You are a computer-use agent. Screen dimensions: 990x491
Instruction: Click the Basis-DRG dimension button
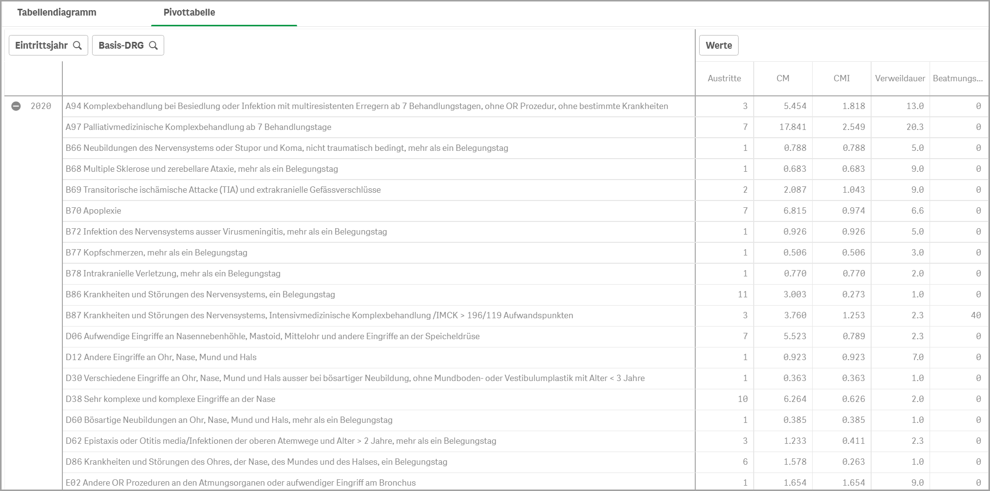[x=120, y=45]
